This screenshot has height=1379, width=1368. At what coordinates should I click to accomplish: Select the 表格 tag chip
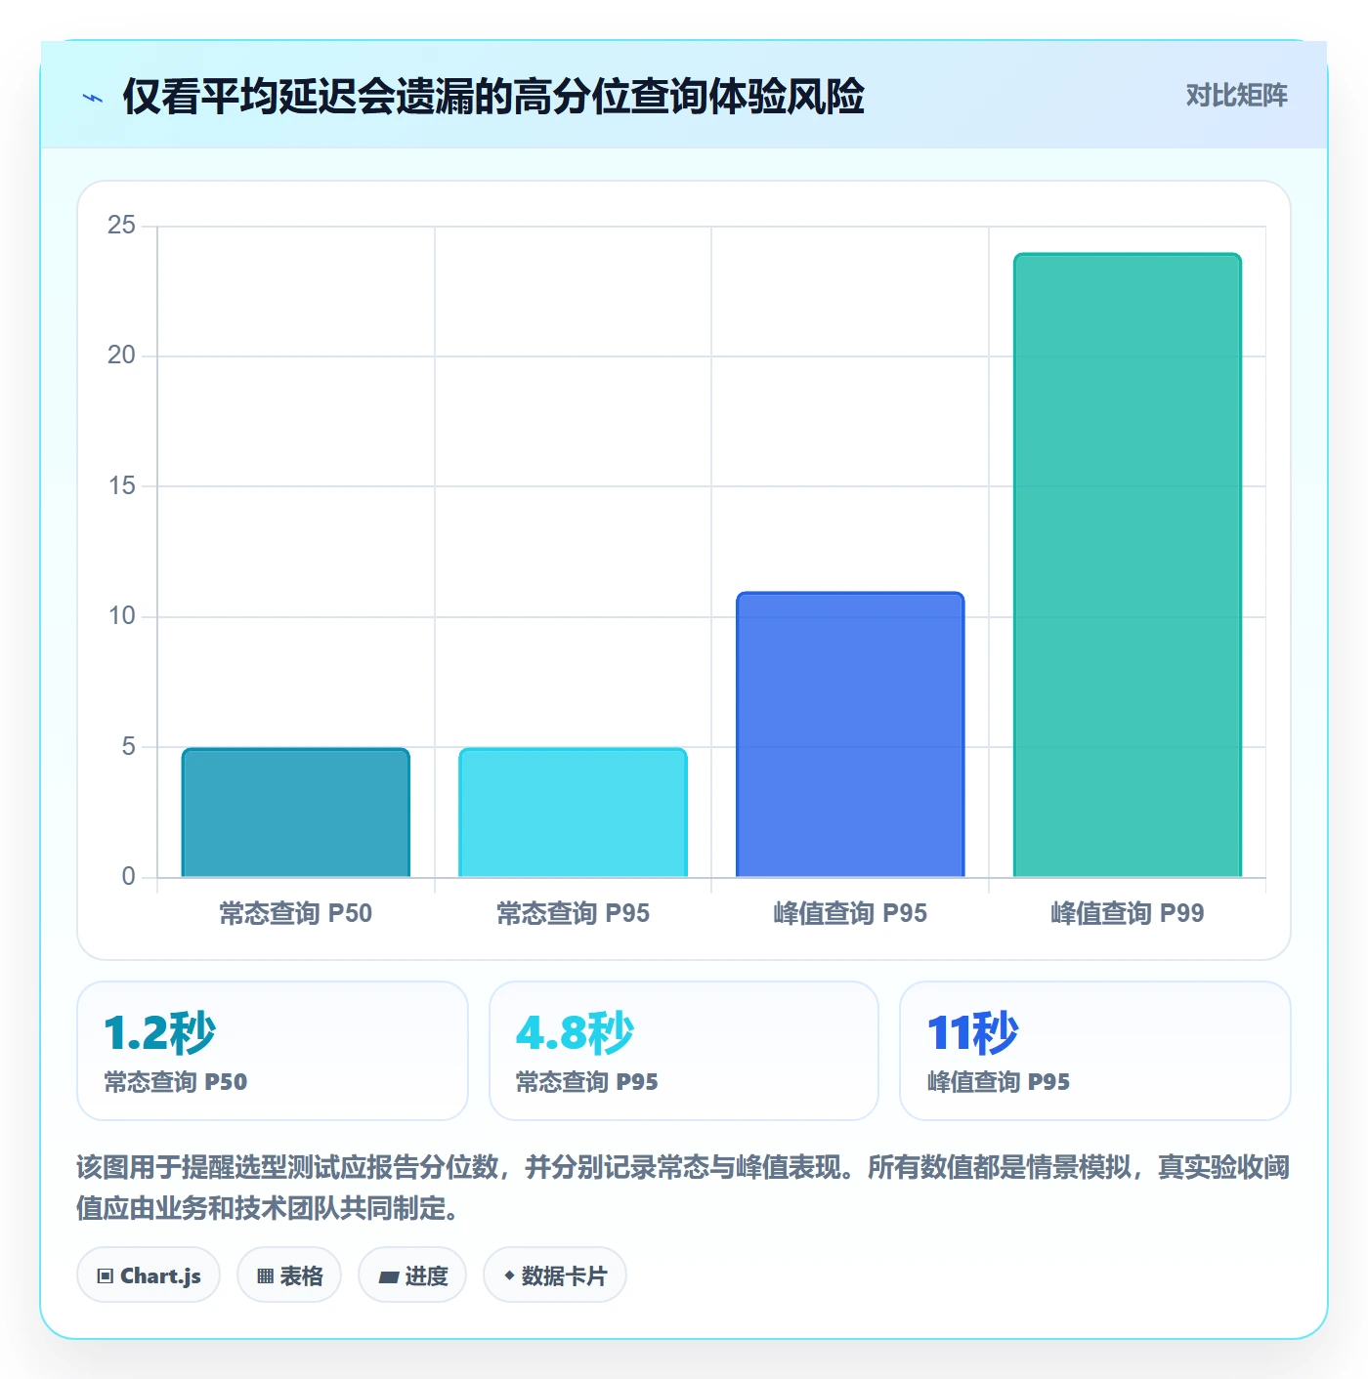coord(289,1275)
